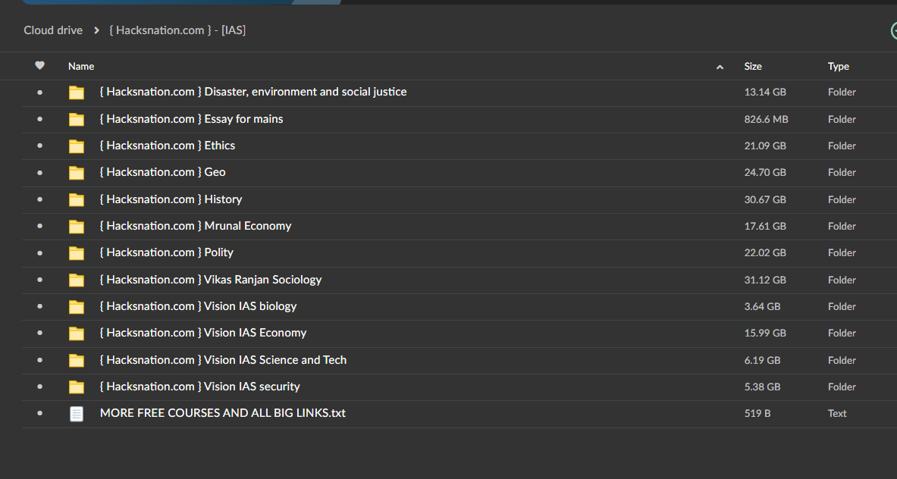897x479 pixels.
Task: Click the Geo folder icon
Action: [76, 173]
